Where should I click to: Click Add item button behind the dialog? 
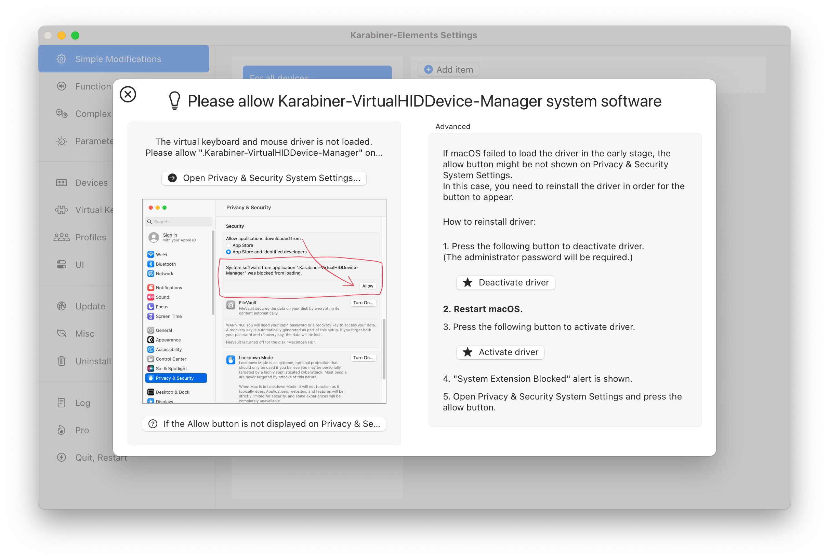coord(448,69)
